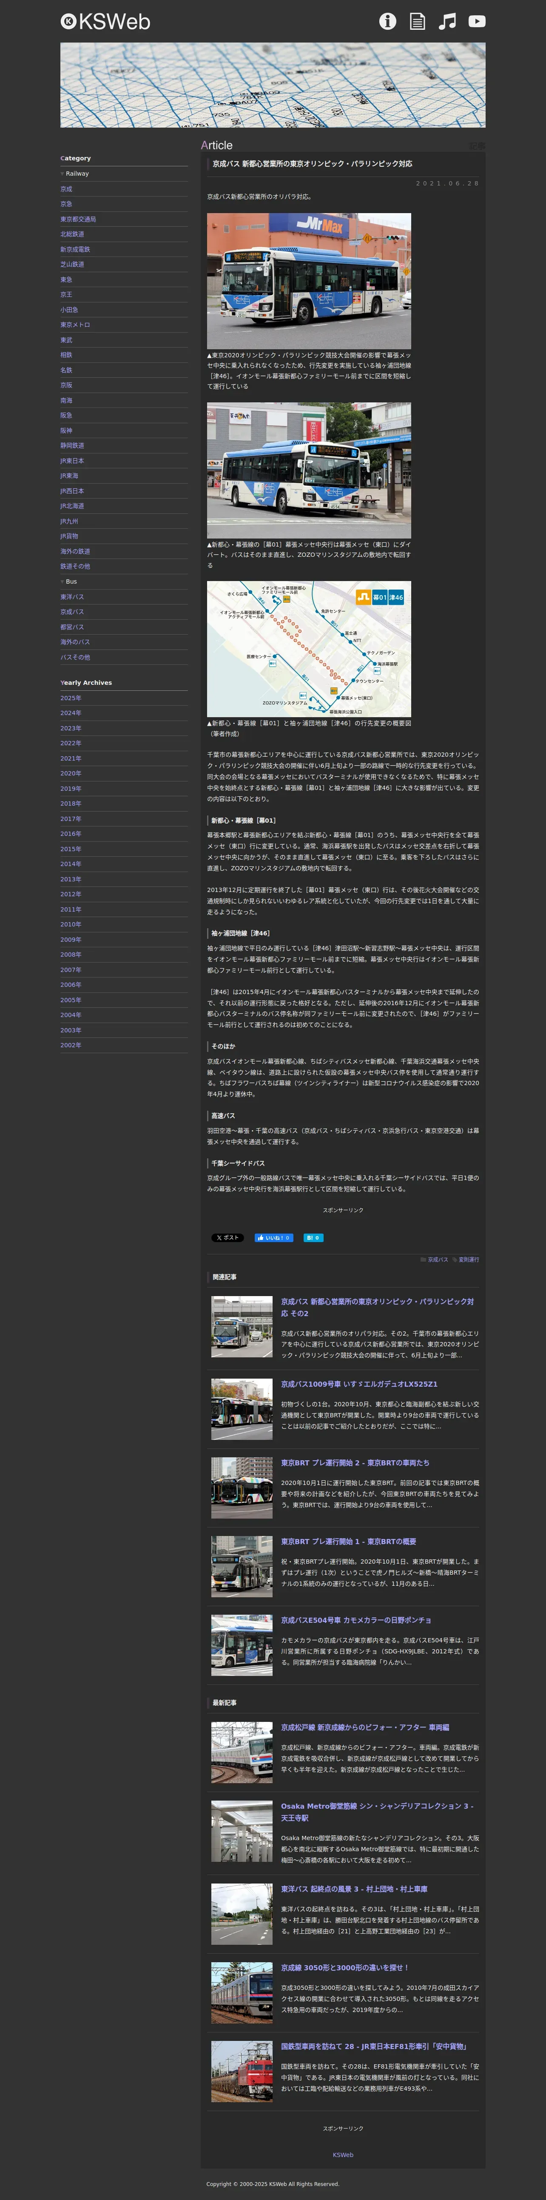Open the 2025年 yearly archive

71,698
